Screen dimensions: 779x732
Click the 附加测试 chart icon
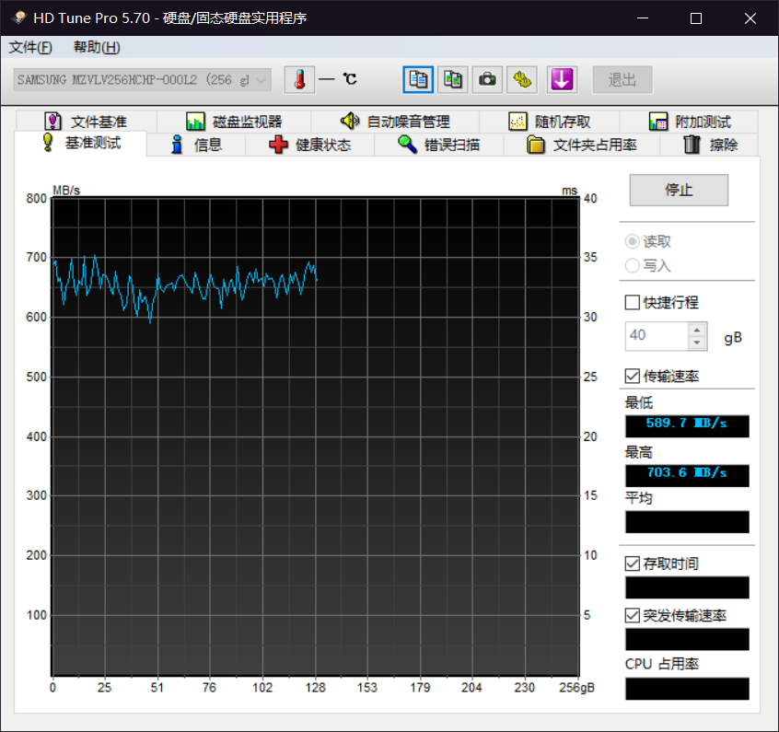[658, 122]
